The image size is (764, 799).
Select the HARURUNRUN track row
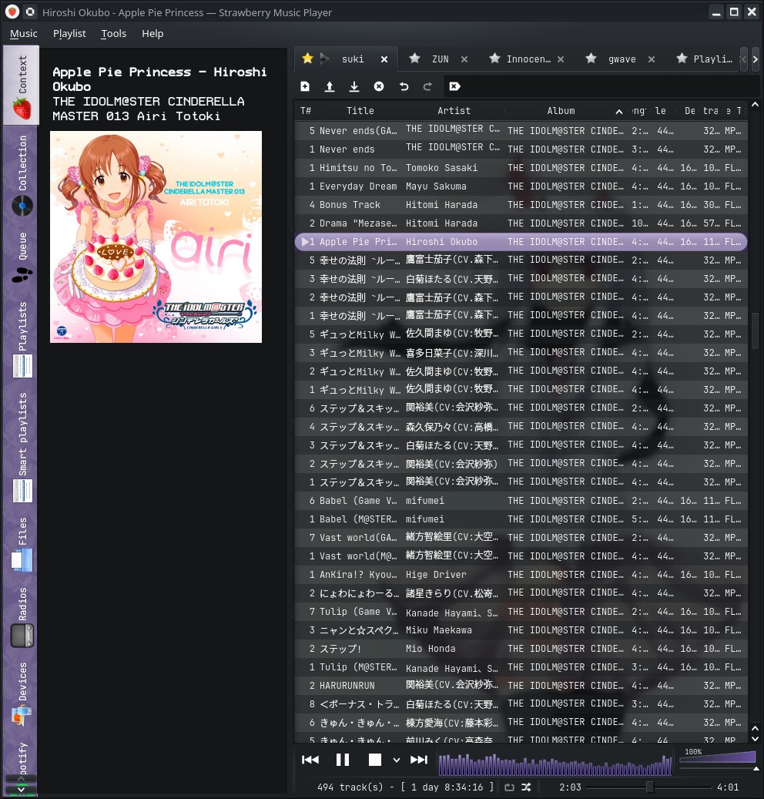pos(521,686)
